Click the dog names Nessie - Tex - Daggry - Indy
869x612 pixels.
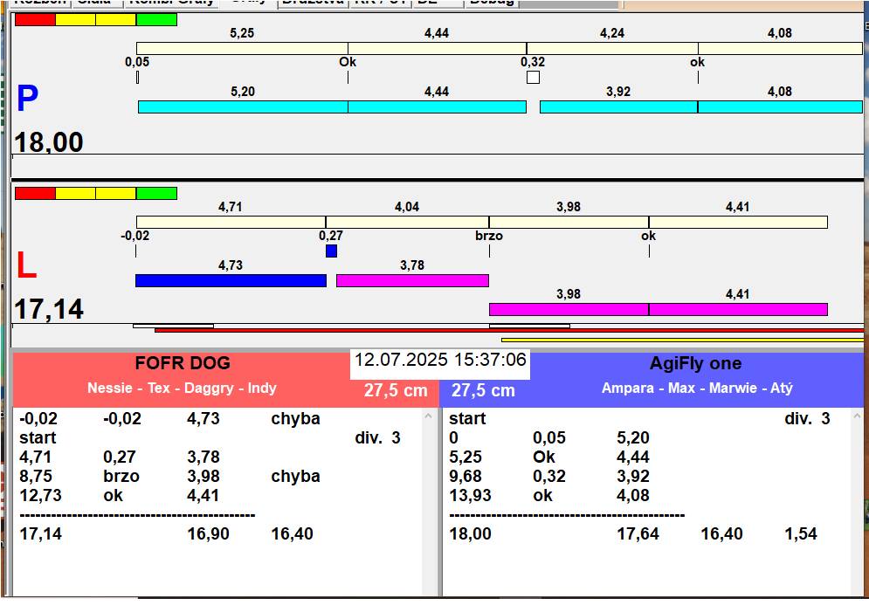coord(182,388)
